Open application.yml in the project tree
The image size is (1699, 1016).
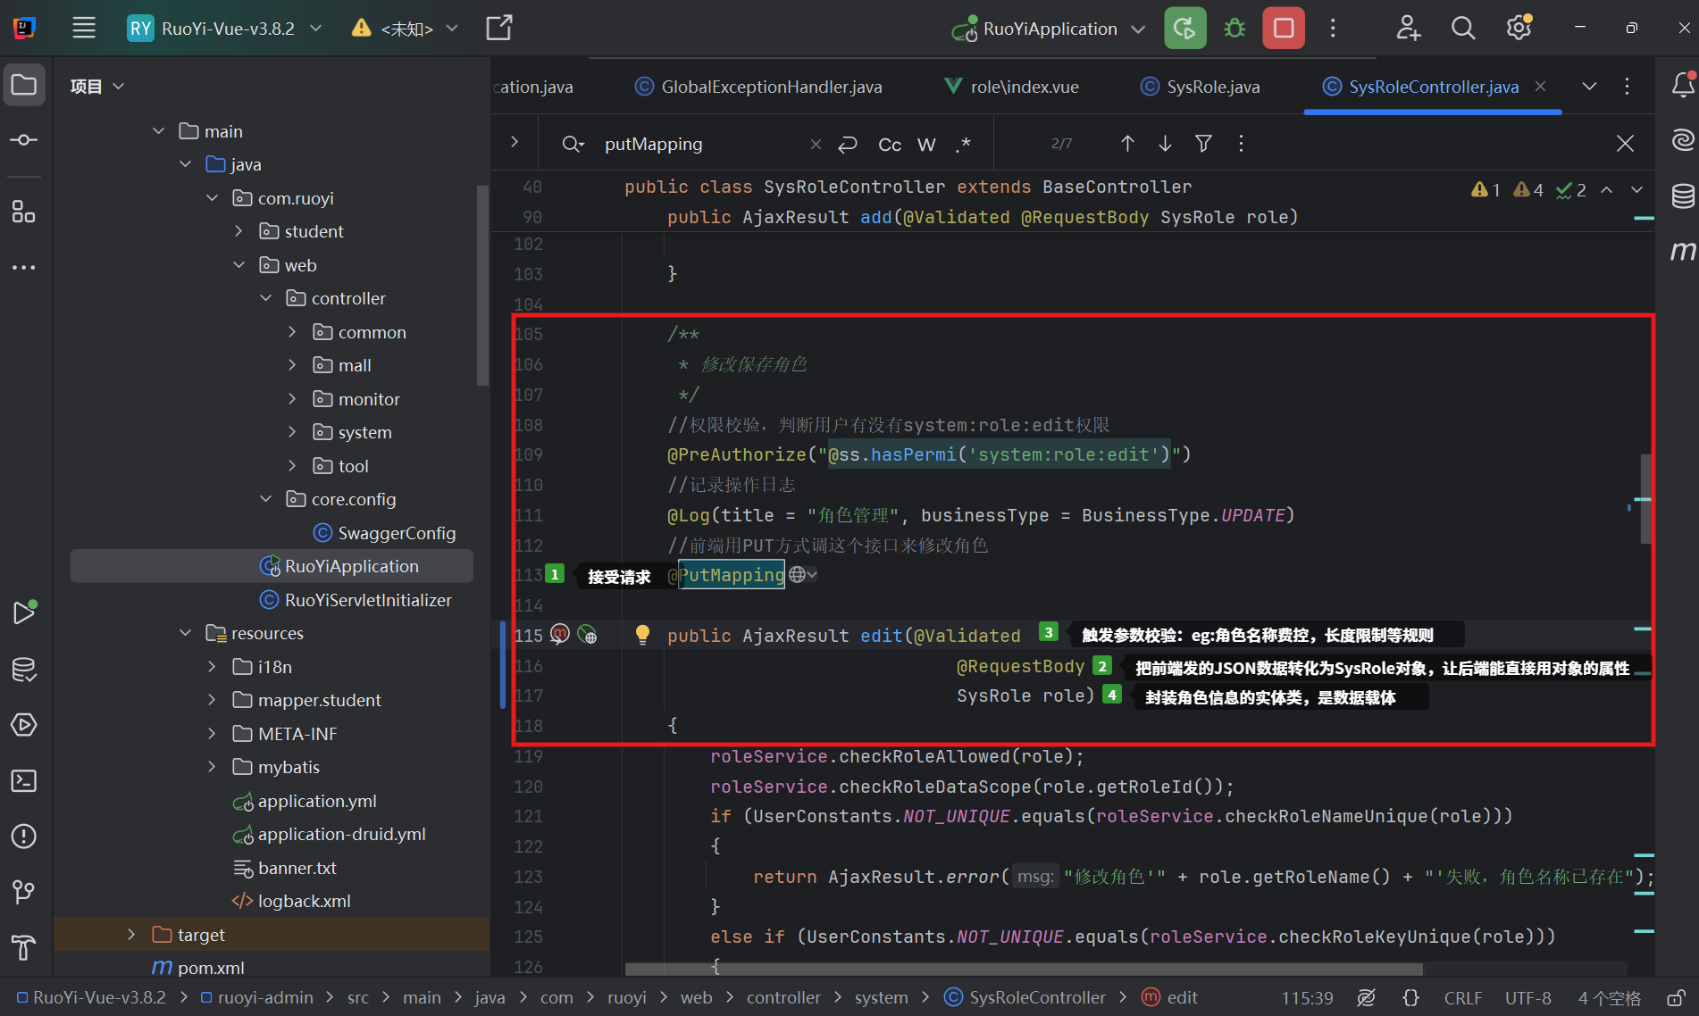tap(305, 801)
